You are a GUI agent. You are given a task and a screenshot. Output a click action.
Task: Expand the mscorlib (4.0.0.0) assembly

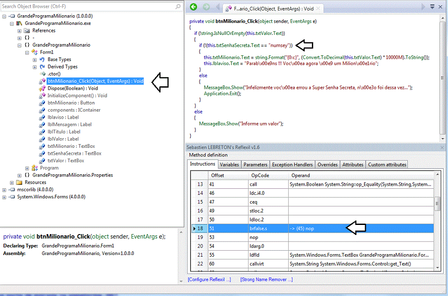click(x=4, y=190)
